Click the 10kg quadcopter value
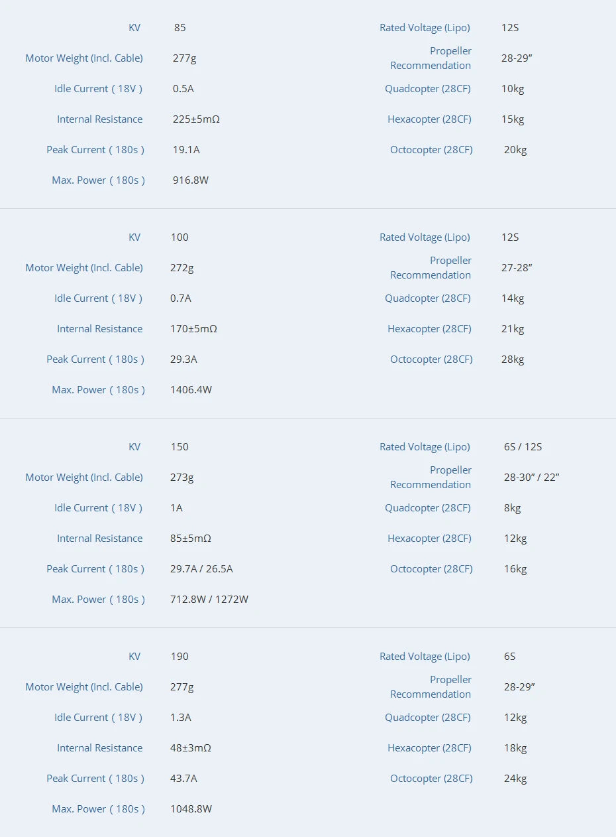Screen dimensions: 616x837 tap(513, 89)
